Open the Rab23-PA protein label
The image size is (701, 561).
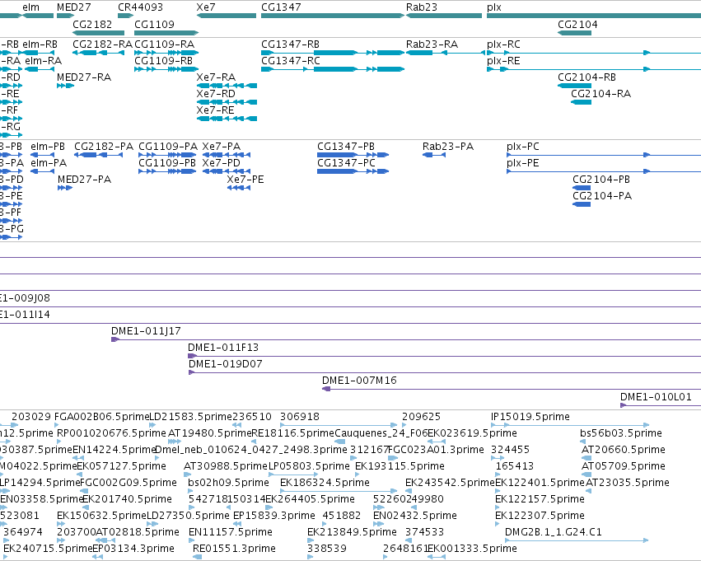(448, 147)
